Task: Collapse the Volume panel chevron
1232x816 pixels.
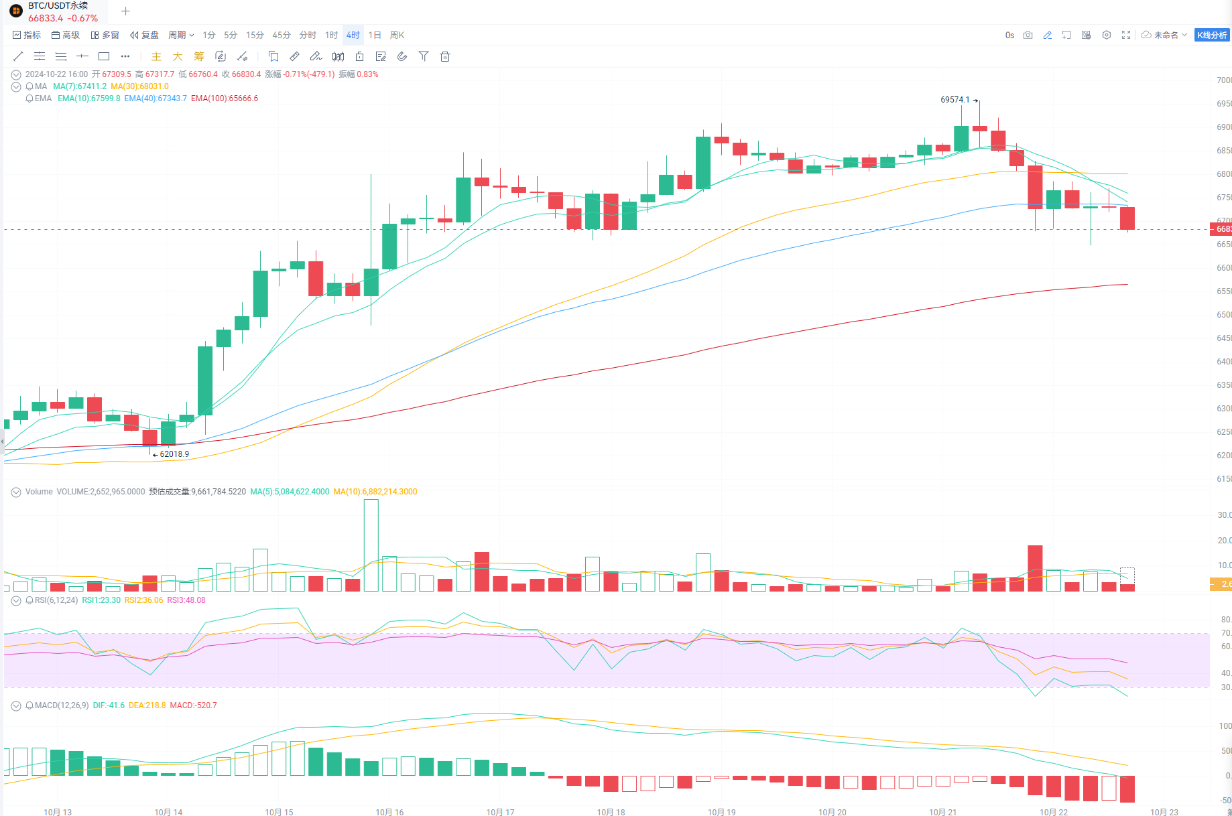Action: point(16,492)
